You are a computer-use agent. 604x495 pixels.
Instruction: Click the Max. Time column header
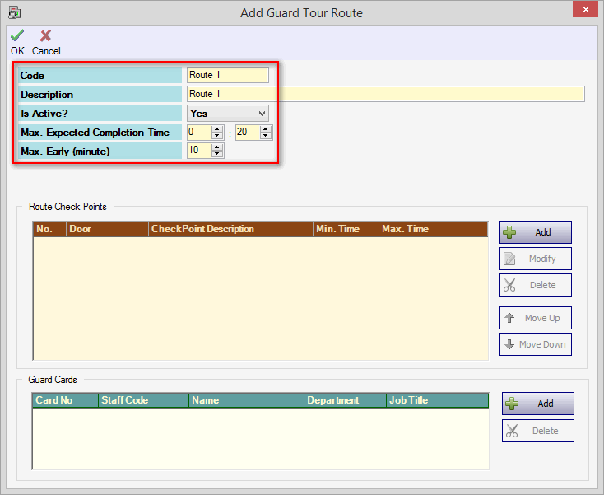pyautogui.click(x=432, y=229)
